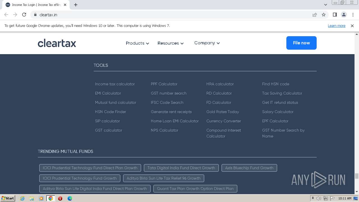
Task: Expand the Company menu
Action: (x=207, y=43)
